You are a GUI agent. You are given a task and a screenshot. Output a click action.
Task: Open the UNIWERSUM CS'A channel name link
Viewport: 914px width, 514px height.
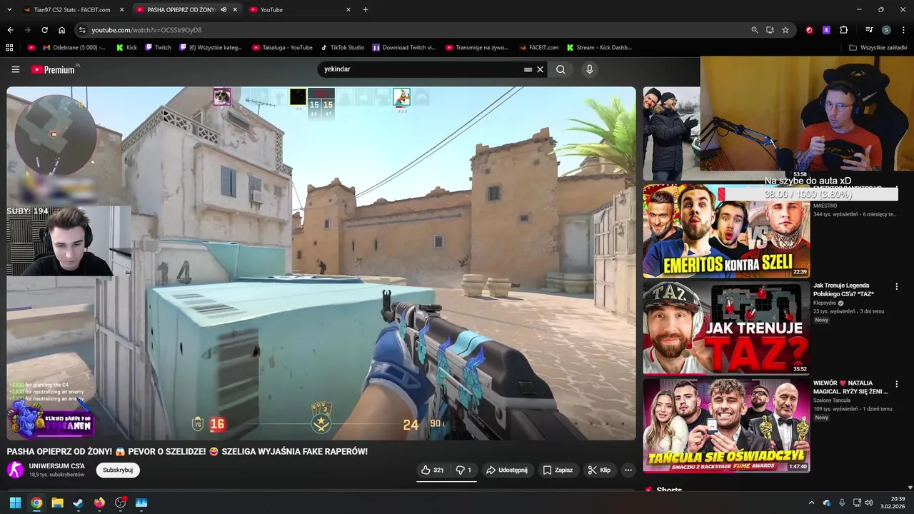tap(57, 465)
